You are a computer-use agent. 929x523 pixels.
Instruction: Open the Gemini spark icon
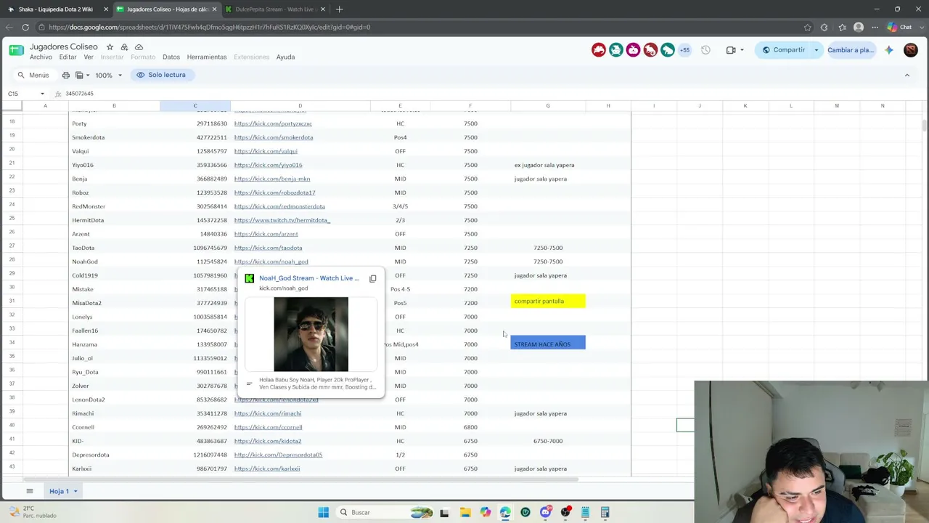(x=889, y=50)
